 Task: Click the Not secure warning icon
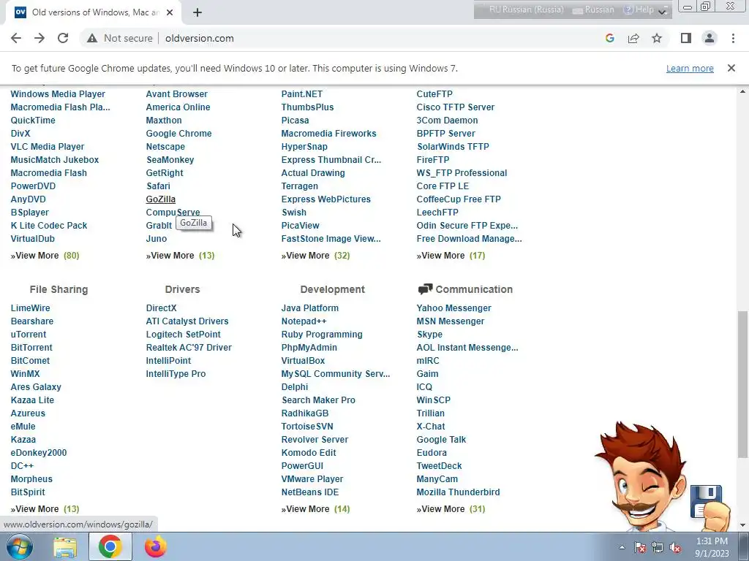(x=92, y=38)
